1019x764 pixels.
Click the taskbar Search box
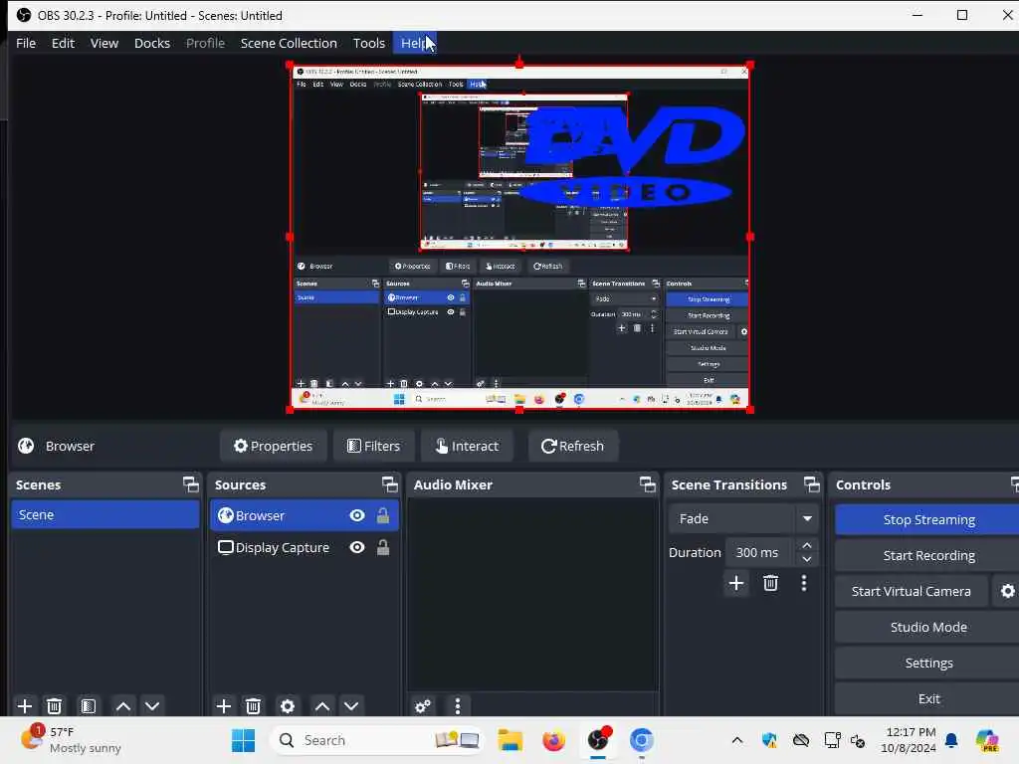pos(377,740)
